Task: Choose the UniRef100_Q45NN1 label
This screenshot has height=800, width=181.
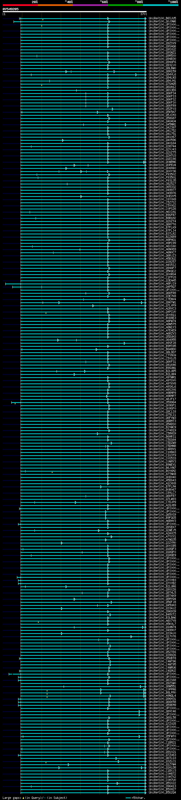Action: click(162, 124)
